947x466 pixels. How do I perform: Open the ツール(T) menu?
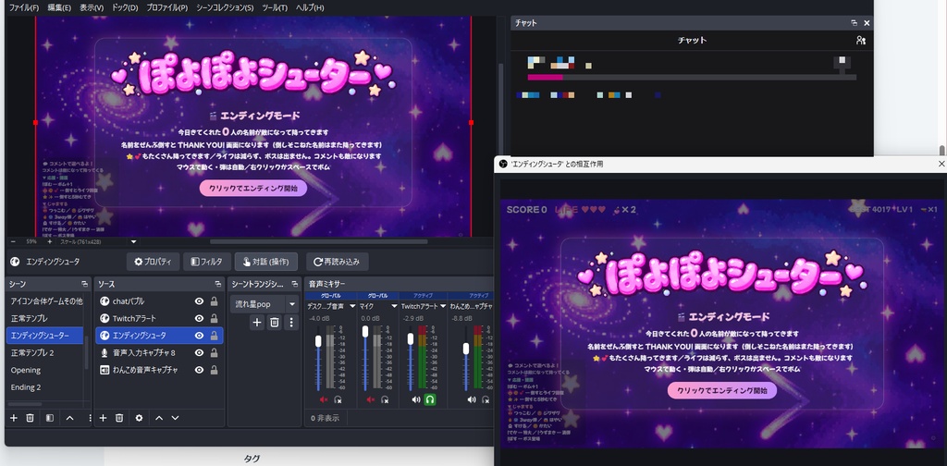click(x=275, y=7)
